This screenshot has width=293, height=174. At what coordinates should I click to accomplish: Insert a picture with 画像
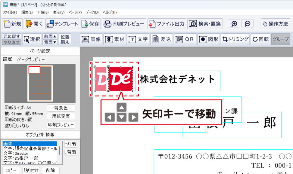pyautogui.click(x=91, y=39)
